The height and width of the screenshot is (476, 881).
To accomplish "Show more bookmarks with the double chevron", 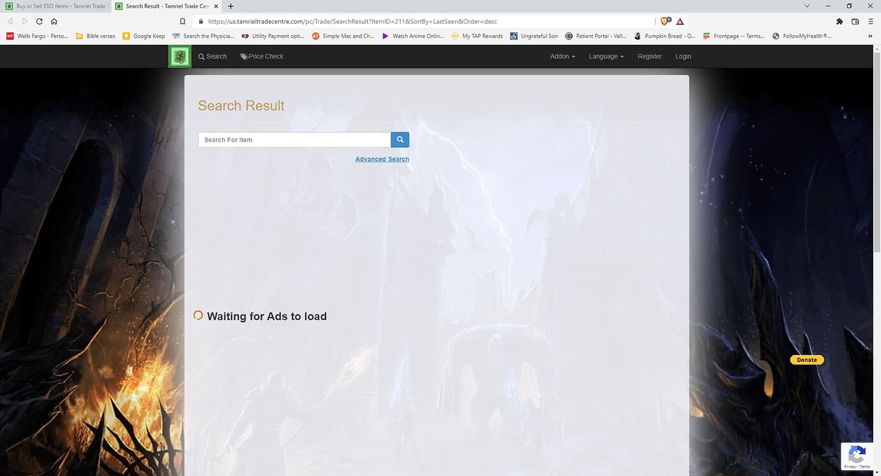I will point(870,36).
